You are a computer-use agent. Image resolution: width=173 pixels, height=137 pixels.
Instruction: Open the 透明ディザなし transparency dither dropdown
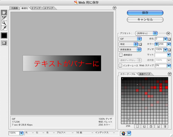point(130,60)
